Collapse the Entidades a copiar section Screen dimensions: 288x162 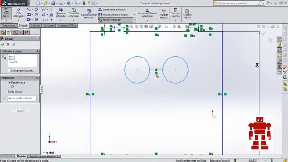[37, 51]
